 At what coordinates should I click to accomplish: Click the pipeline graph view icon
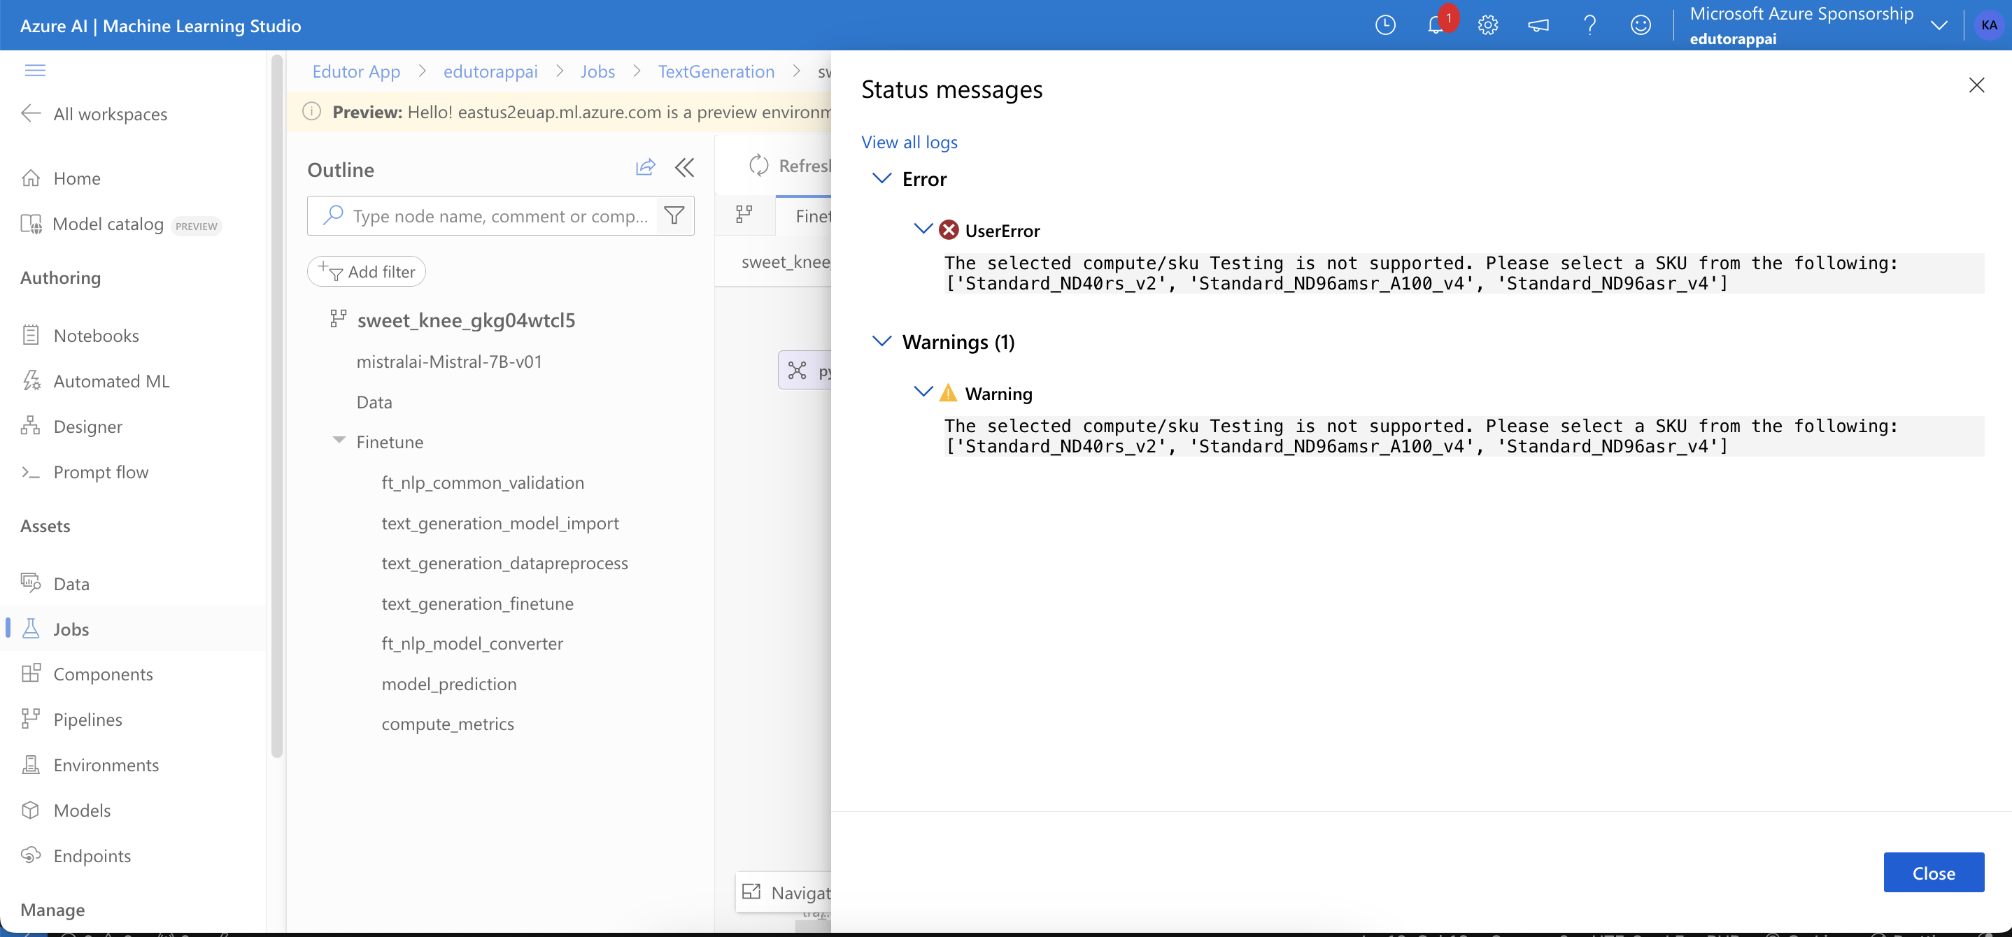[744, 215]
